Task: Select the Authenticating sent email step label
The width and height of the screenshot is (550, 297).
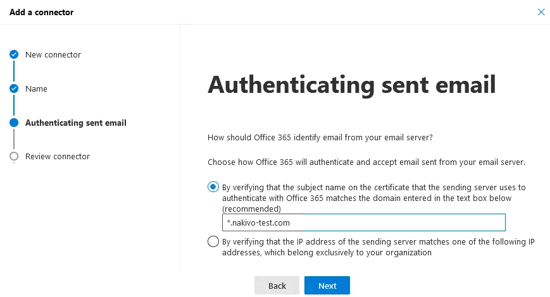Action: click(76, 123)
